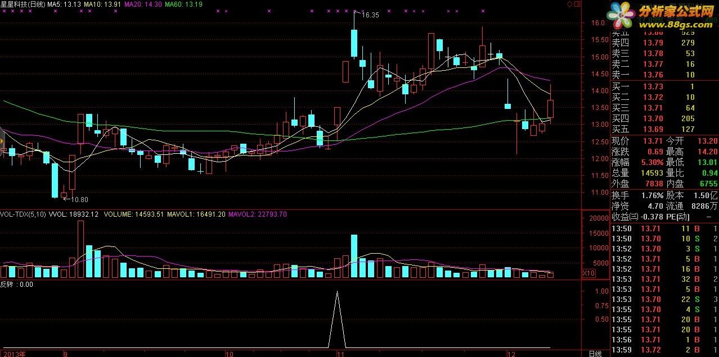Click the tall cyan volume bar in November
Image resolution: width=719 pixels, height=357 pixels.
pos(354,256)
